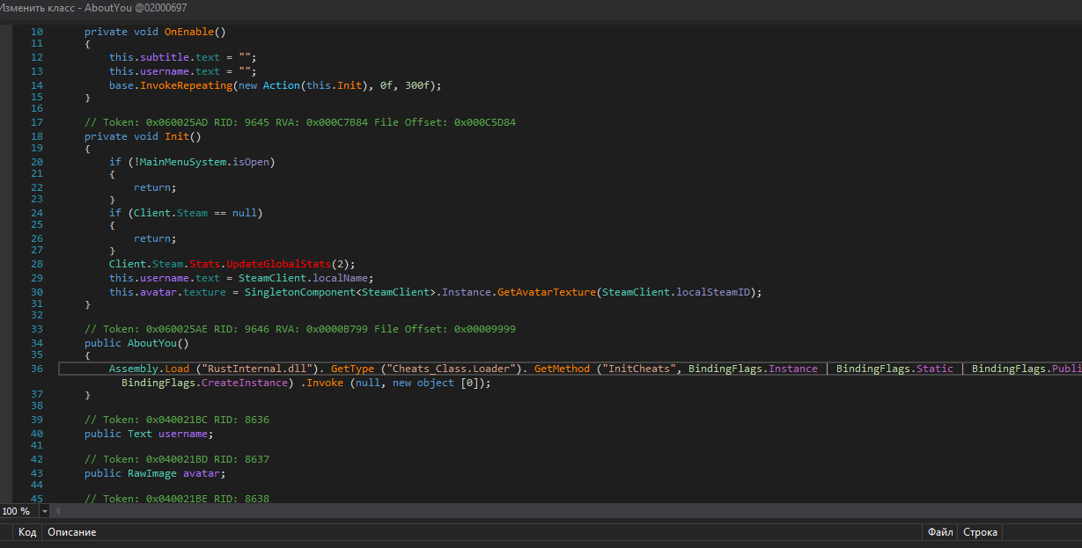Sort errors by the Файл column header
1082x548 pixels.
click(x=939, y=532)
